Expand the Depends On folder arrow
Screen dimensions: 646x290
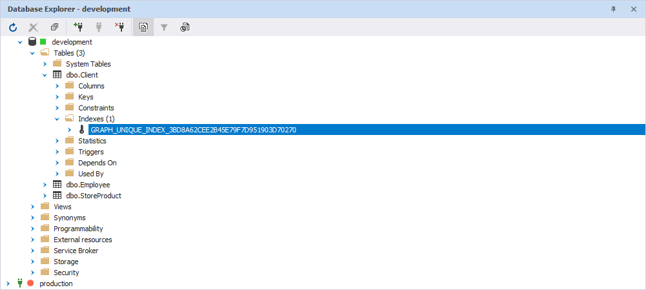(57, 163)
